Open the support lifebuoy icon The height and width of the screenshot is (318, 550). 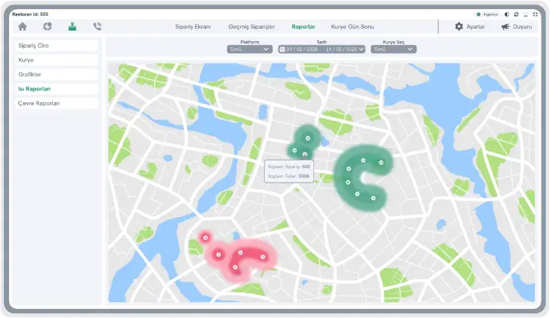[47, 26]
